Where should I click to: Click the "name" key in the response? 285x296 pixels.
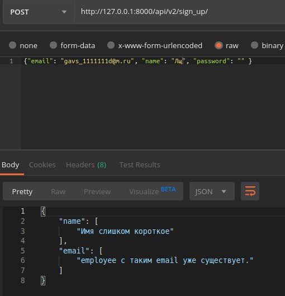pos(72,221)
